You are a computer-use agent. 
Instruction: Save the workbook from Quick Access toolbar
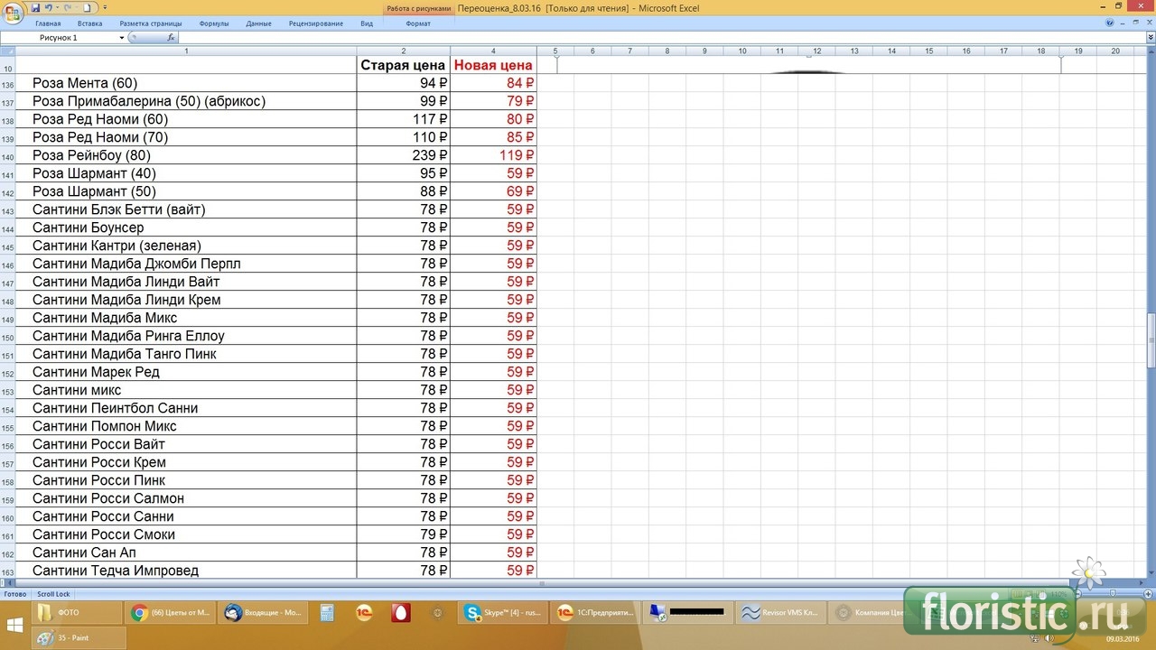point(36,7)
